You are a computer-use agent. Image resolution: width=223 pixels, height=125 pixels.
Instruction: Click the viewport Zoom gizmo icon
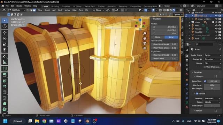tap(145, 33)
